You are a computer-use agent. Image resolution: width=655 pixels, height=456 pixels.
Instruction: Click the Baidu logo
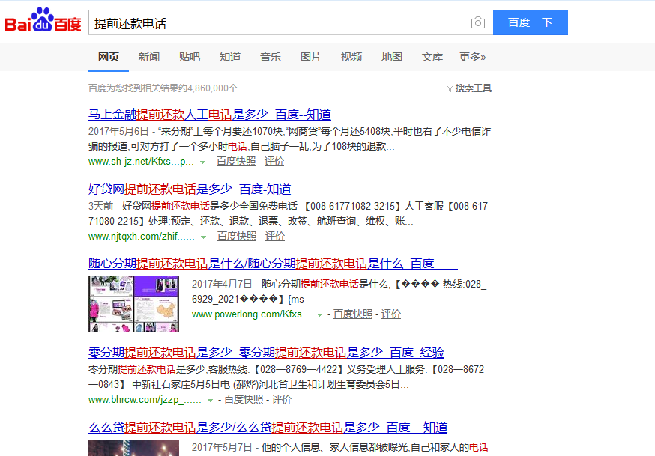point(43,20)
